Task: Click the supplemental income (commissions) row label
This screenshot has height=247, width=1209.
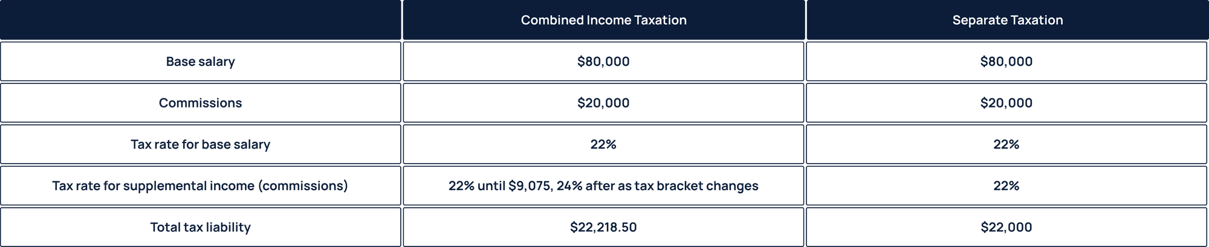Action: point(200,185)
